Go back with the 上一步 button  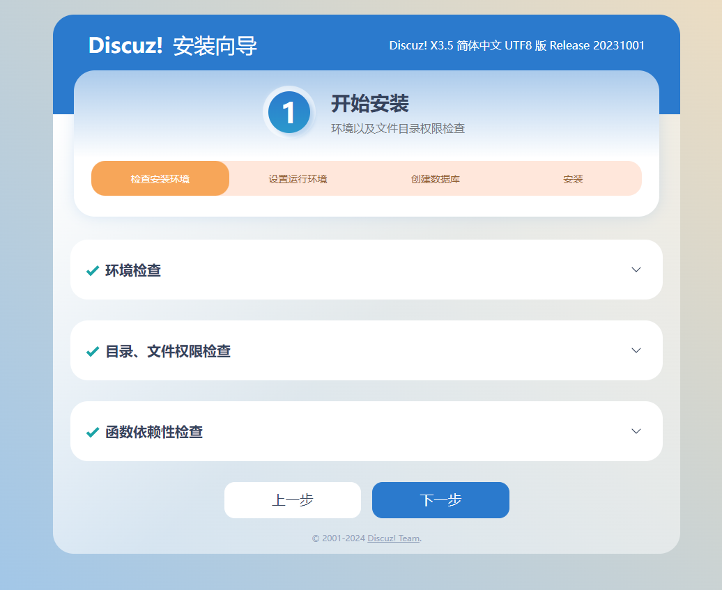(293, 500)
